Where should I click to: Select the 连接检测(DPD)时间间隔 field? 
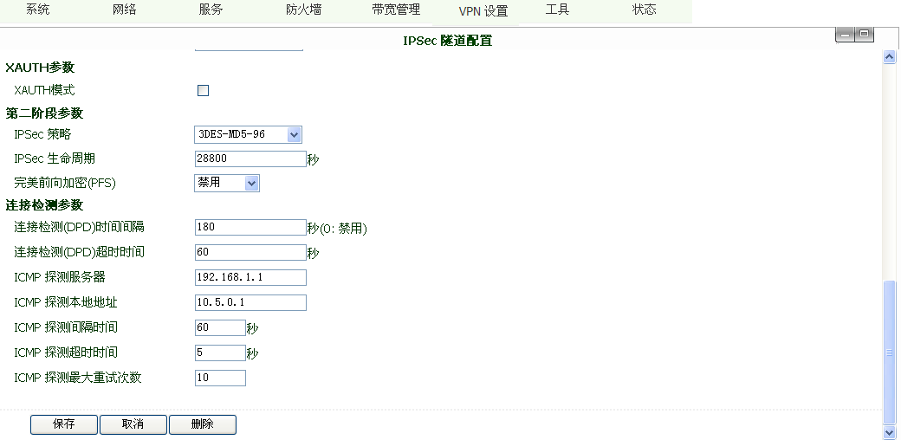[250, 227]
